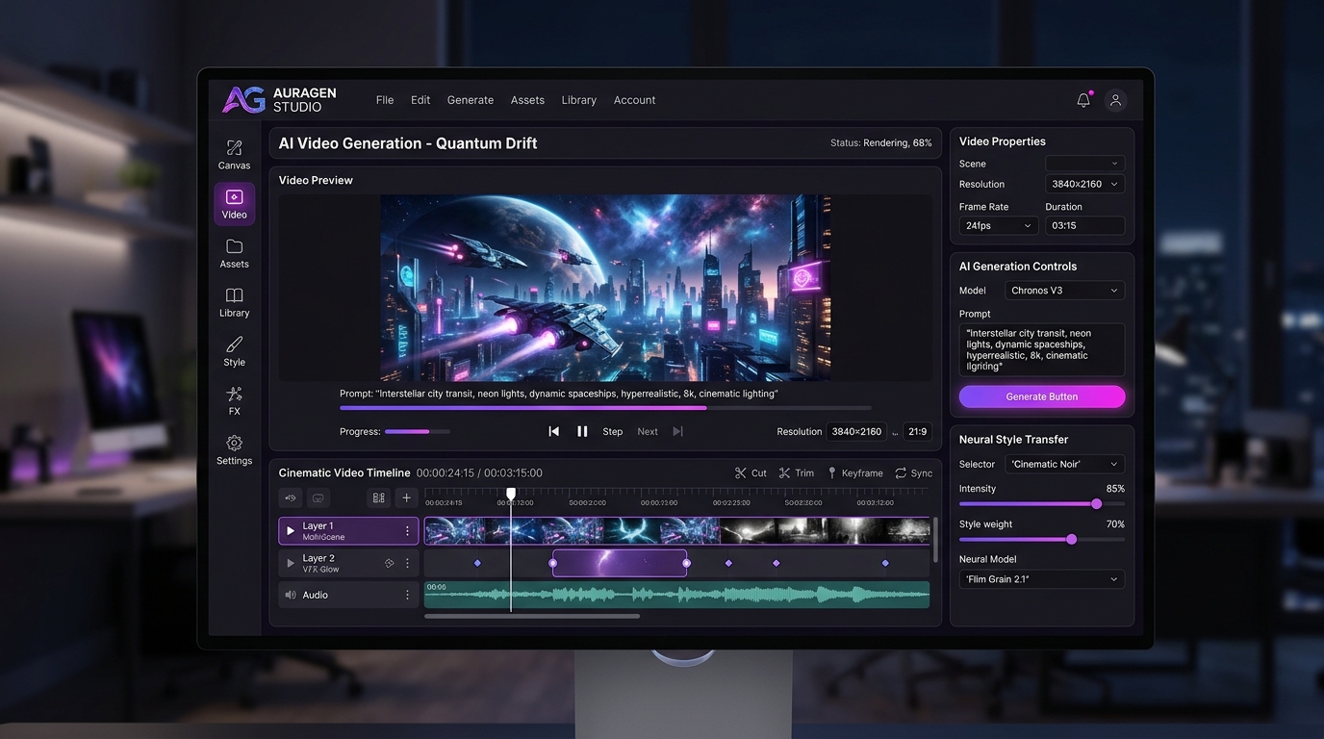Image resolution: width=1324 pixels, height=739 pixels.
Task: Open the Layer 1 three-dot options menu
Action: tap(407, 531)
